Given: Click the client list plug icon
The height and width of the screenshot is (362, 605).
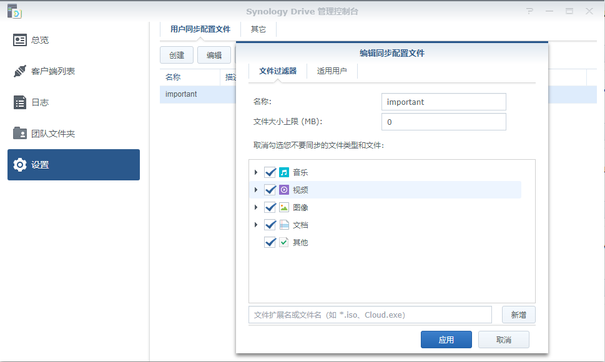Looking at the screenshot, I should point(20,71).
